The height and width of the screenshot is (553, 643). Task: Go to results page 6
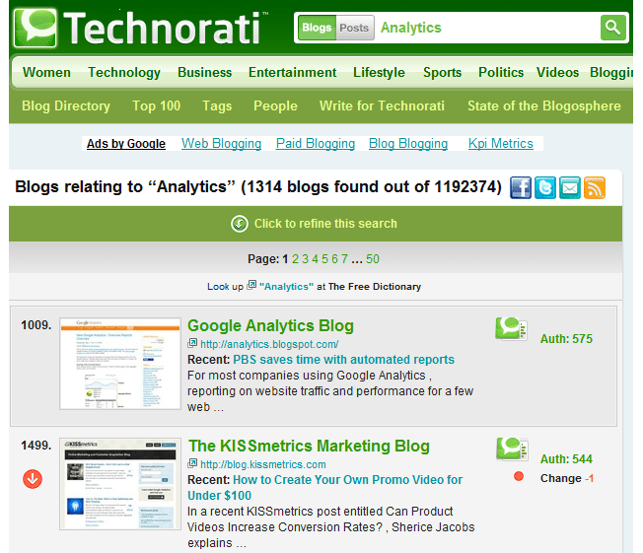coord(334,259)
